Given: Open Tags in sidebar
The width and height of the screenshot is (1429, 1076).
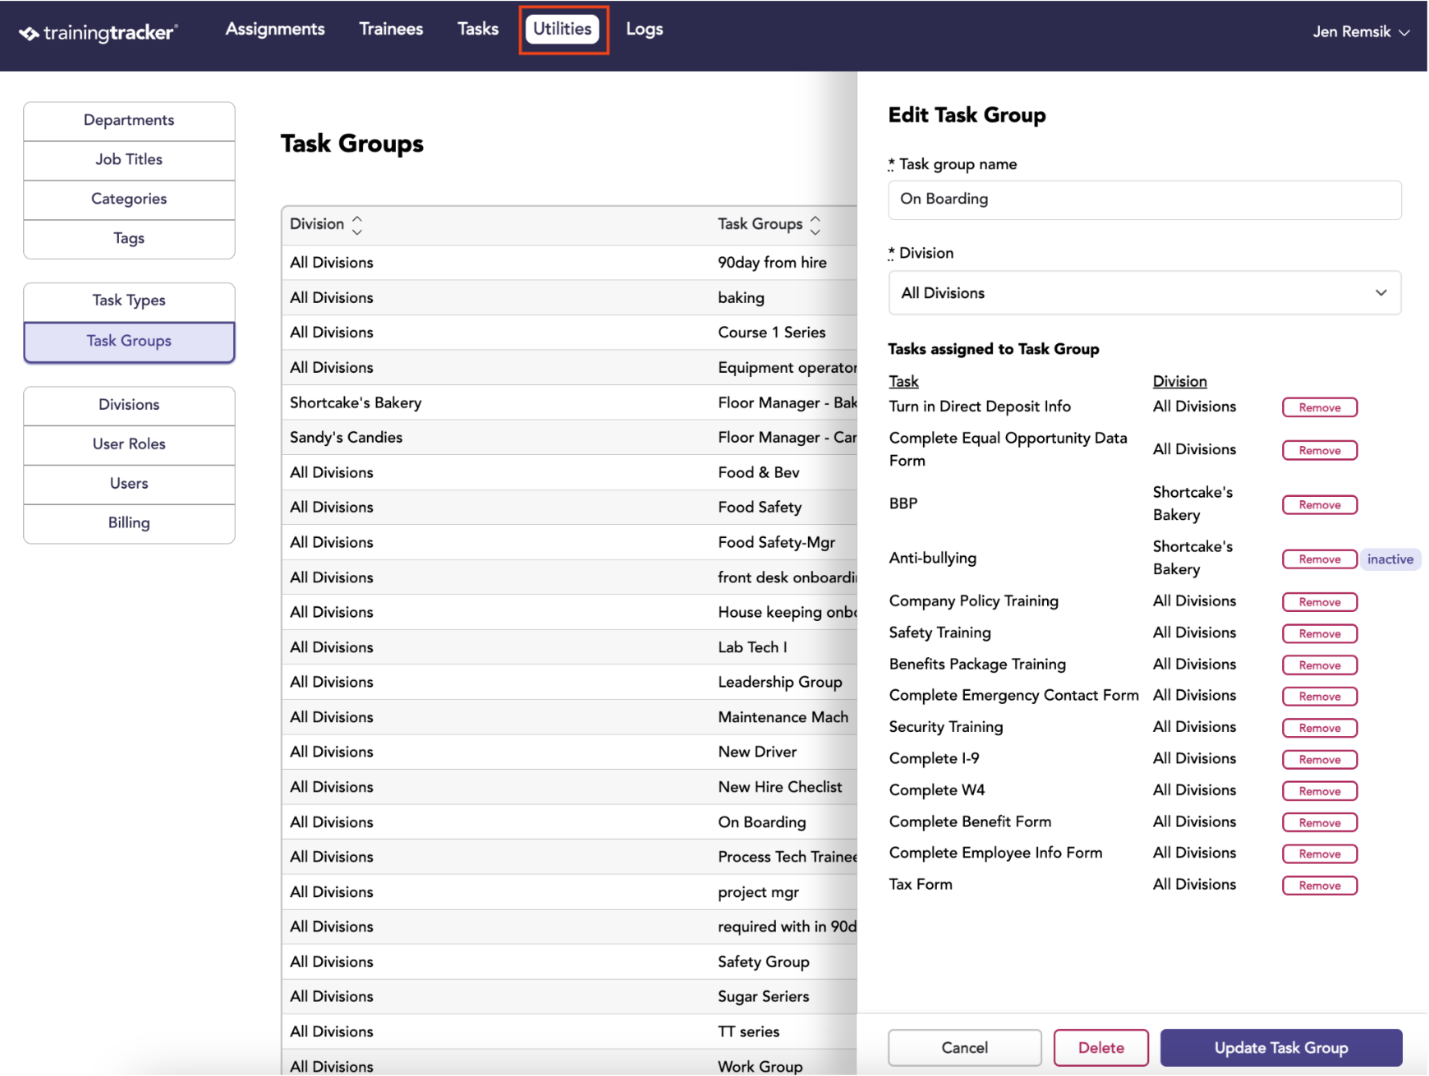Looking at the screenshot, I should point(129,239).
